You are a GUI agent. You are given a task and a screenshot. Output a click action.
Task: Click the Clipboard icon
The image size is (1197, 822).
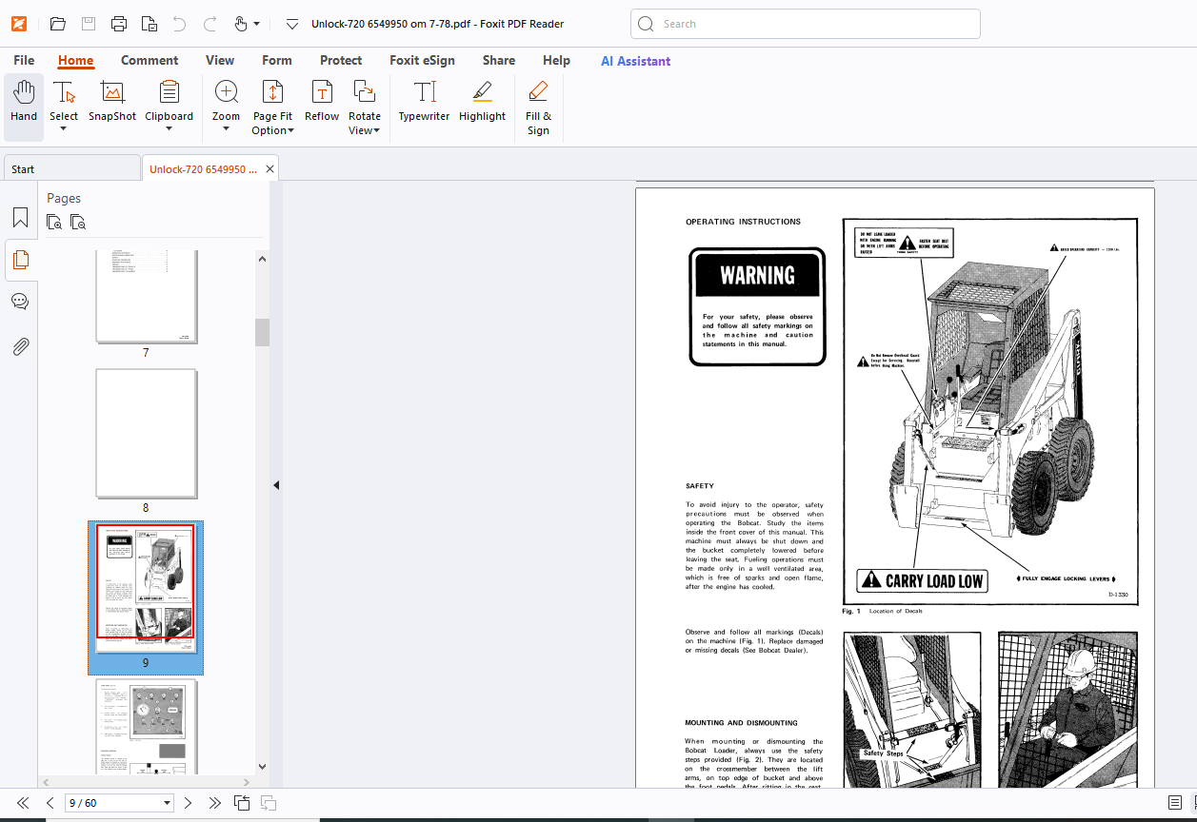[x=170, y=92]
